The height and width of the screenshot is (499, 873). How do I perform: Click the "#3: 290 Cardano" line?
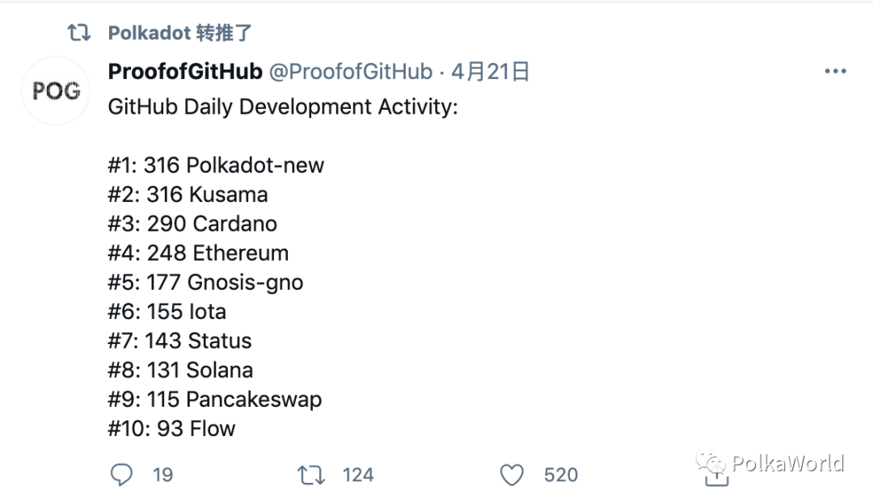pyautogui.click(x=192, y=224)
